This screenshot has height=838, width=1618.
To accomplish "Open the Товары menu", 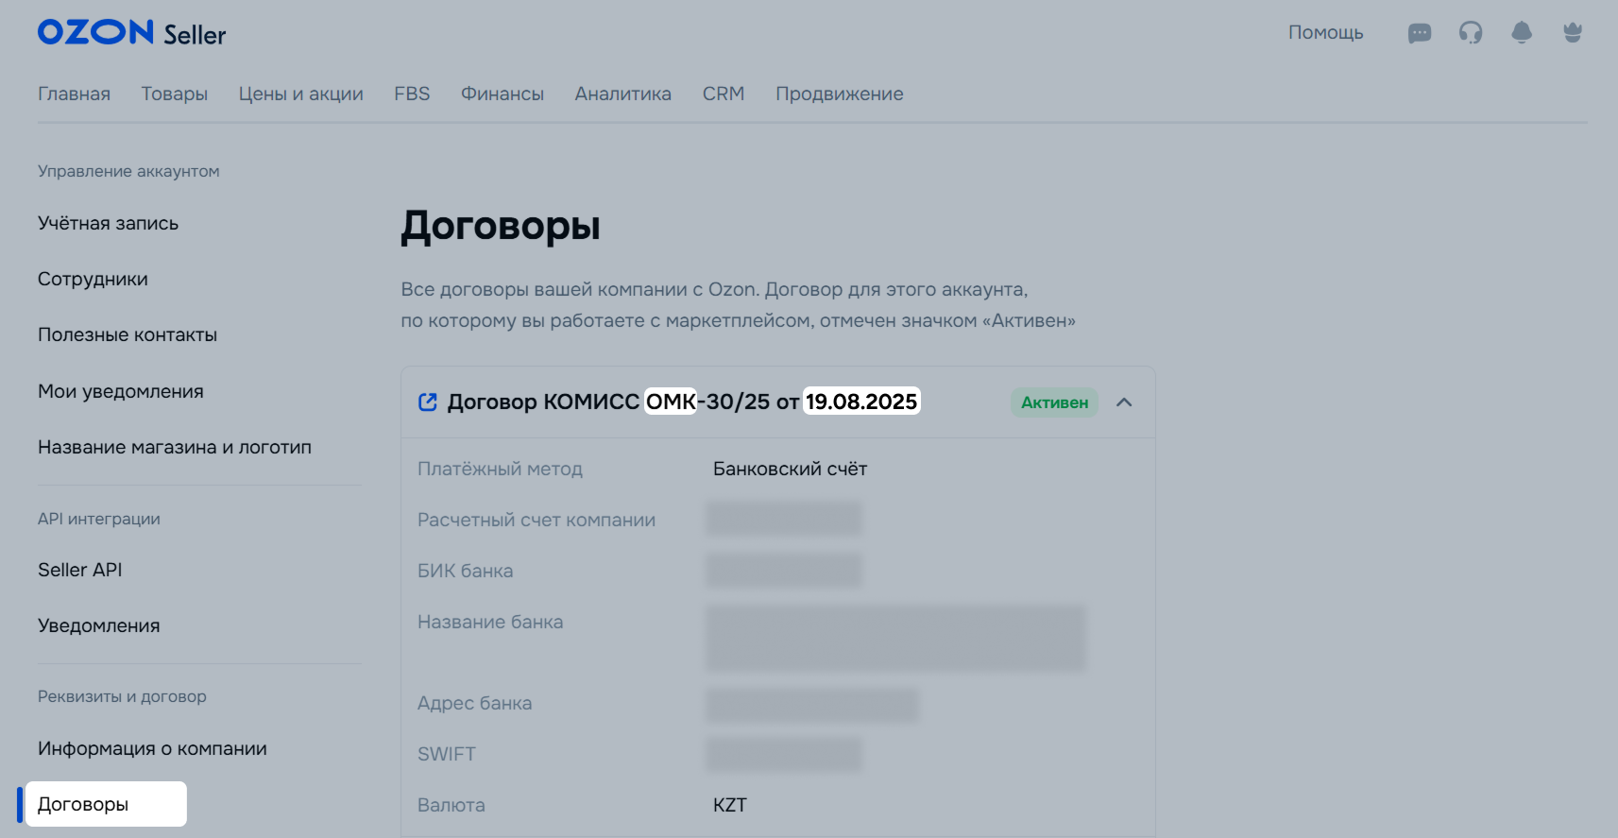I will tap(175, 94).
